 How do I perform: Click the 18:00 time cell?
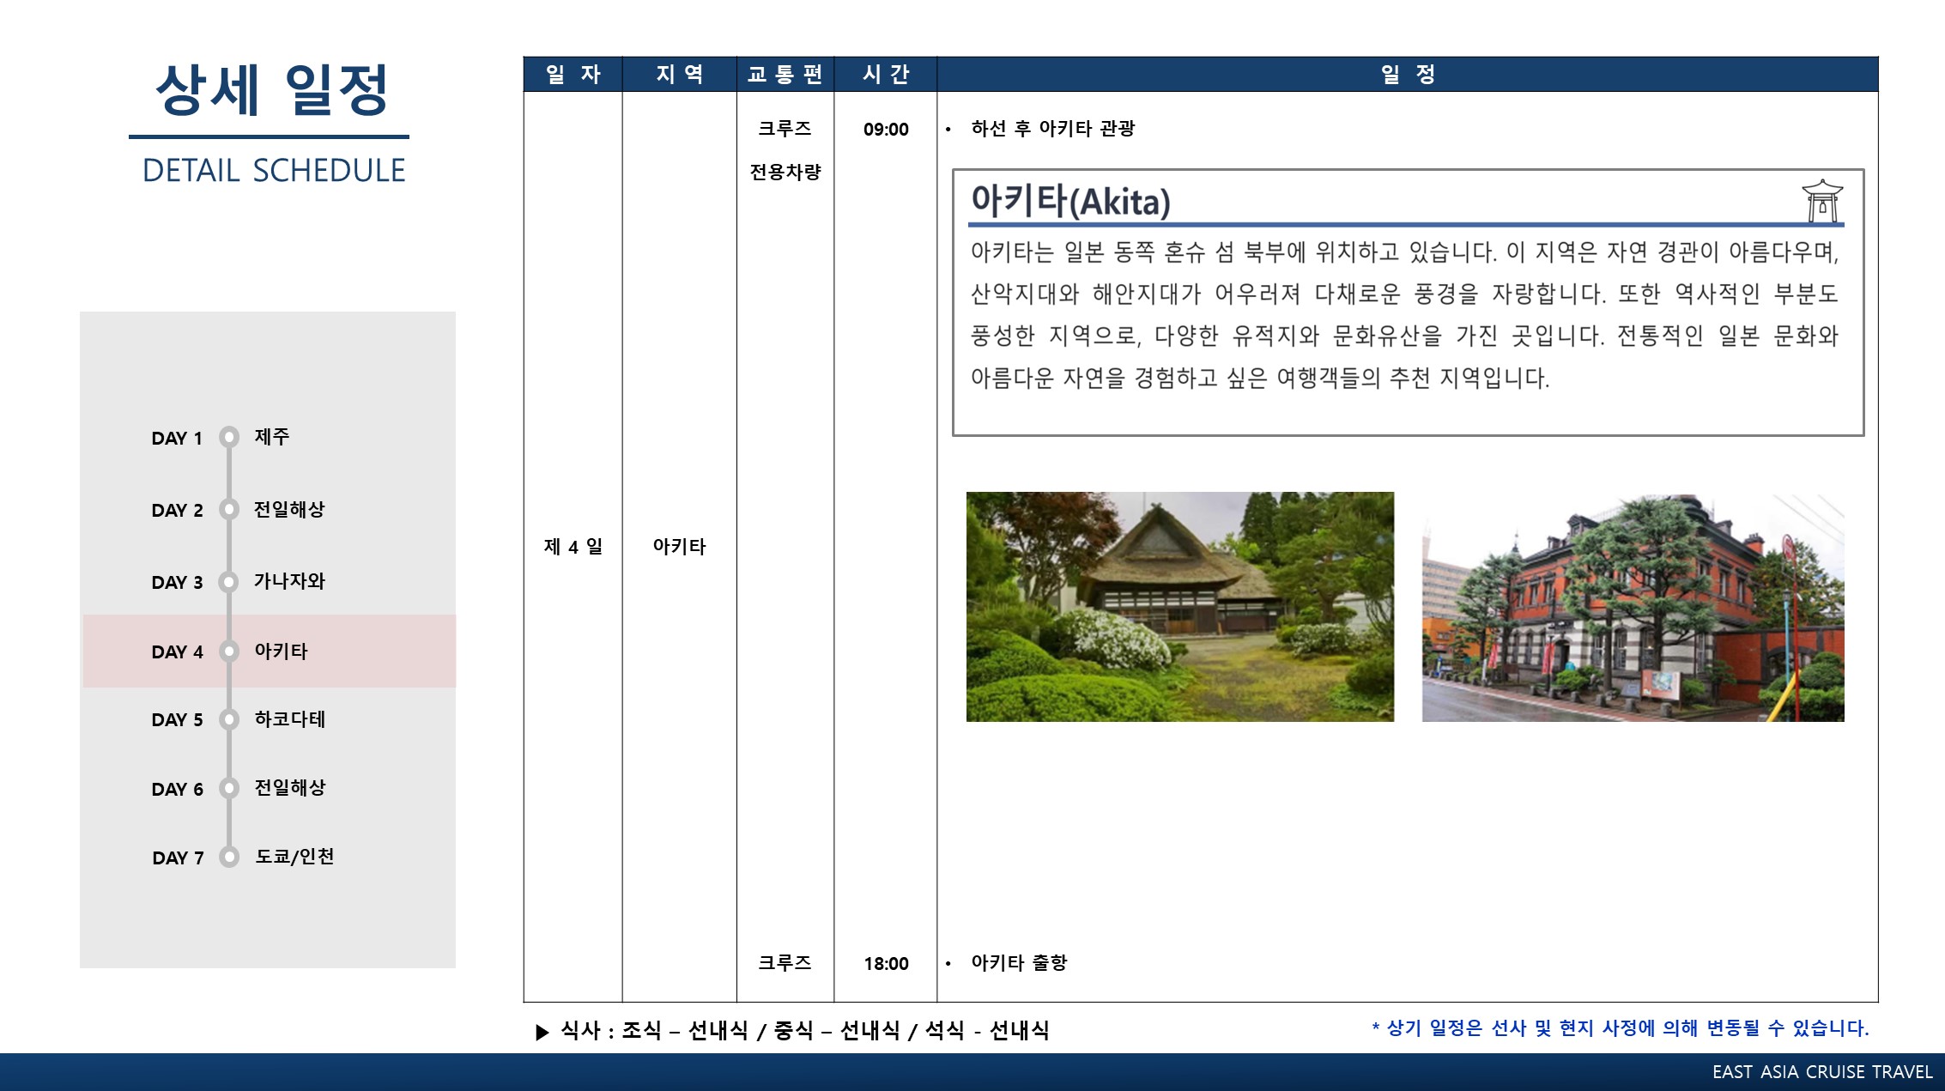coord(886,964)
